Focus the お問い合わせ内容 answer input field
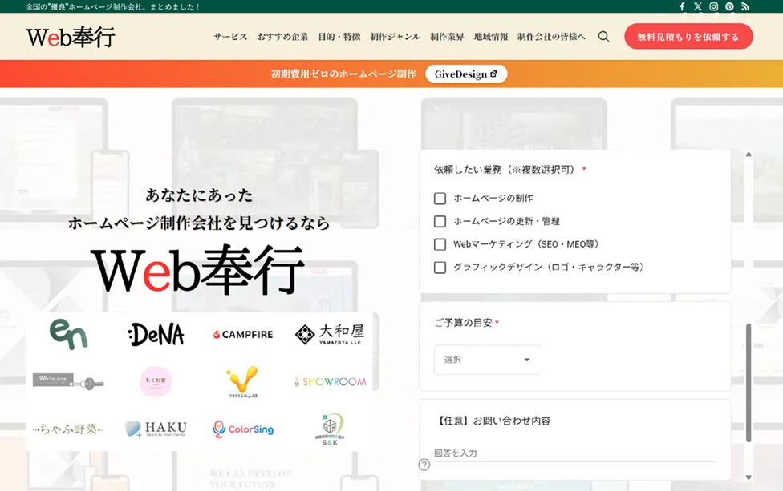The width and height of the screenshot is (783, 491). (x=574, y=453)
